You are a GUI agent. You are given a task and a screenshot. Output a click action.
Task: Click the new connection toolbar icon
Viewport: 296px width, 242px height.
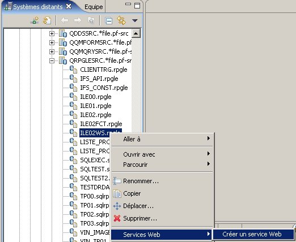coord(35,20)
